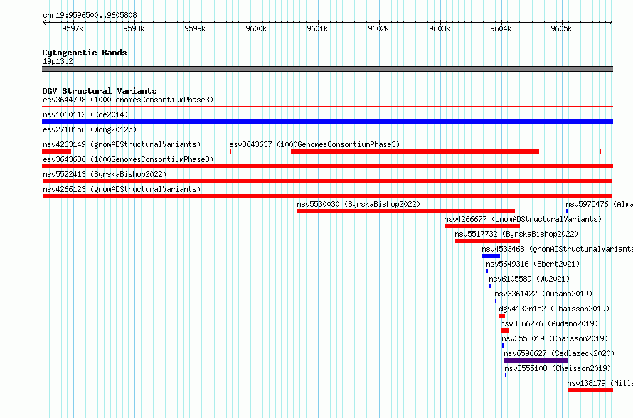Select the nsv1060112 (Coe2014) label
The image size is (633, 418).
point(85,114)
